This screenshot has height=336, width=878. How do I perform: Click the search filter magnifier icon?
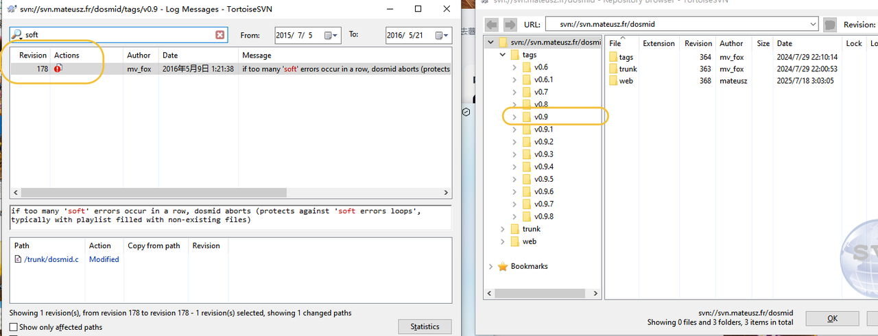(x=17, y=35)
